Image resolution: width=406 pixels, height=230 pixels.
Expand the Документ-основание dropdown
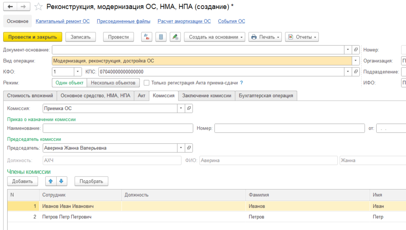[x=348, y=50]
